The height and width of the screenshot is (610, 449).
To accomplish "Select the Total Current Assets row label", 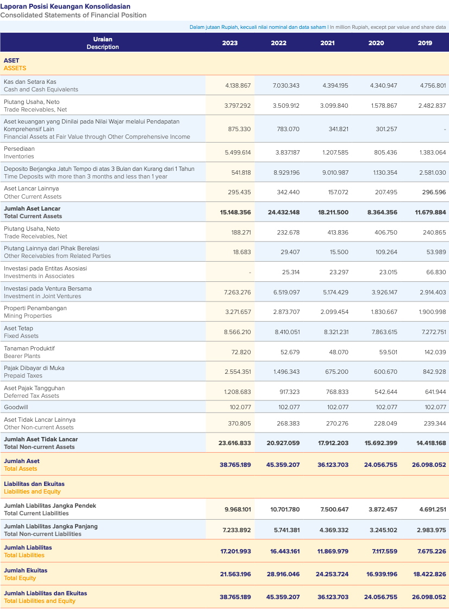I will coord(33,212).
